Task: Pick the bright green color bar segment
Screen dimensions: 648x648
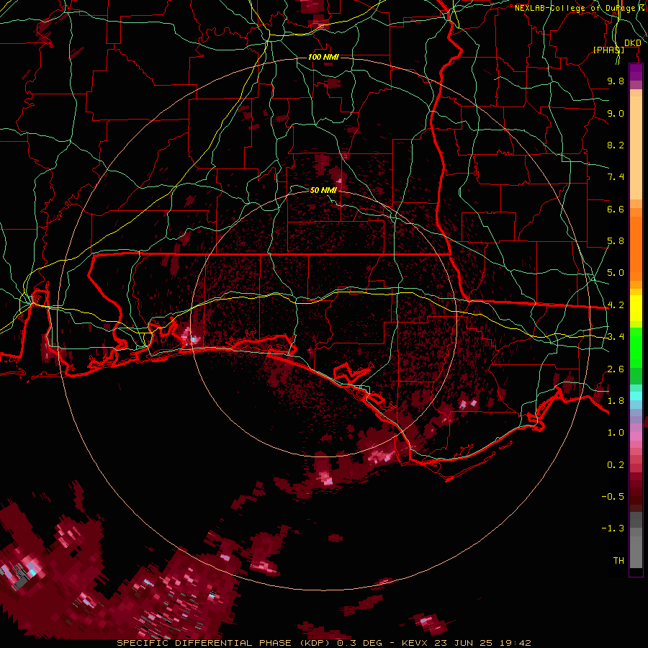Action: pos(636,348)
